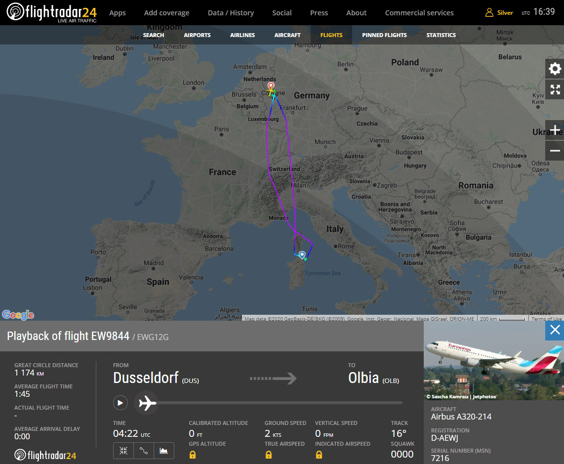Open Commercial services menu

(419, 13)
